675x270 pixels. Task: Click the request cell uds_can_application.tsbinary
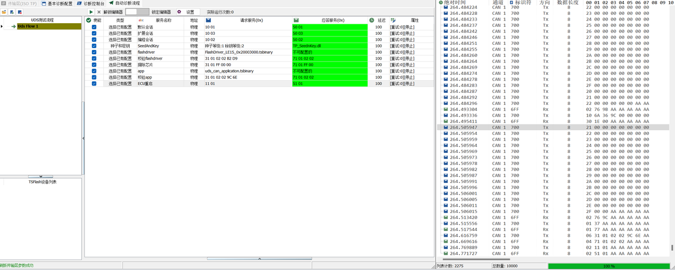[x=247, y=71]
